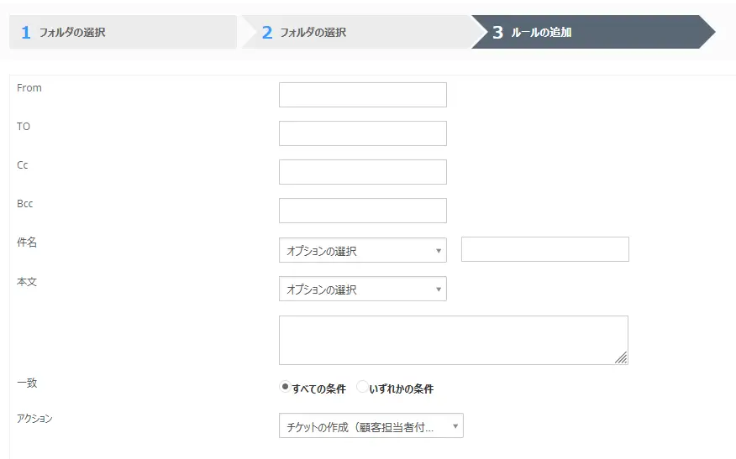Viewport: 736px width, 459px height.
Task: Click the 本文 label
Action: [27, 282]
